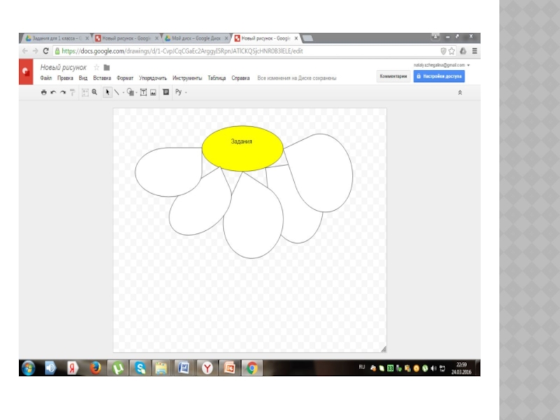Star the drawing Новый рисунок
560x420 pixels.
coord(97,68)
